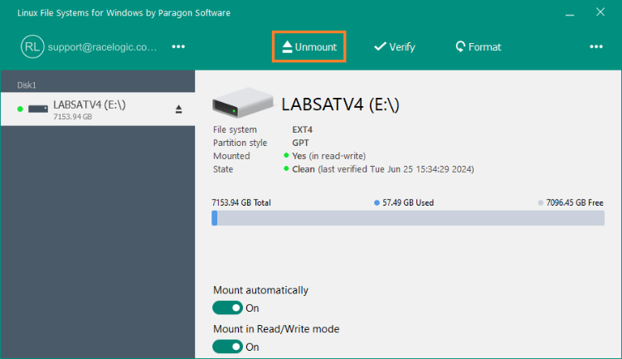622x359 pixels.
Task: Click the LABSATV4 (E:\) volume heading
Action: [x=340, y=104]
